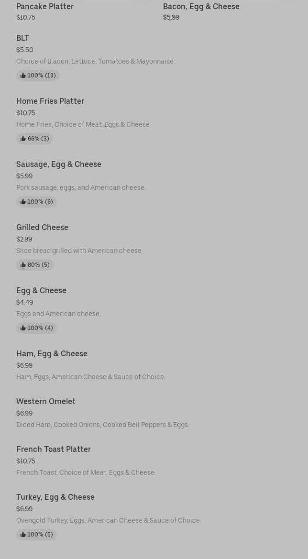Click Grilled Cheese thumbs-up rating icon
The image size is (308, 559).
pos(23,265)
